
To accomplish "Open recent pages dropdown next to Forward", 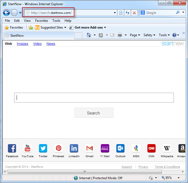I will click(x=20, y=13).
